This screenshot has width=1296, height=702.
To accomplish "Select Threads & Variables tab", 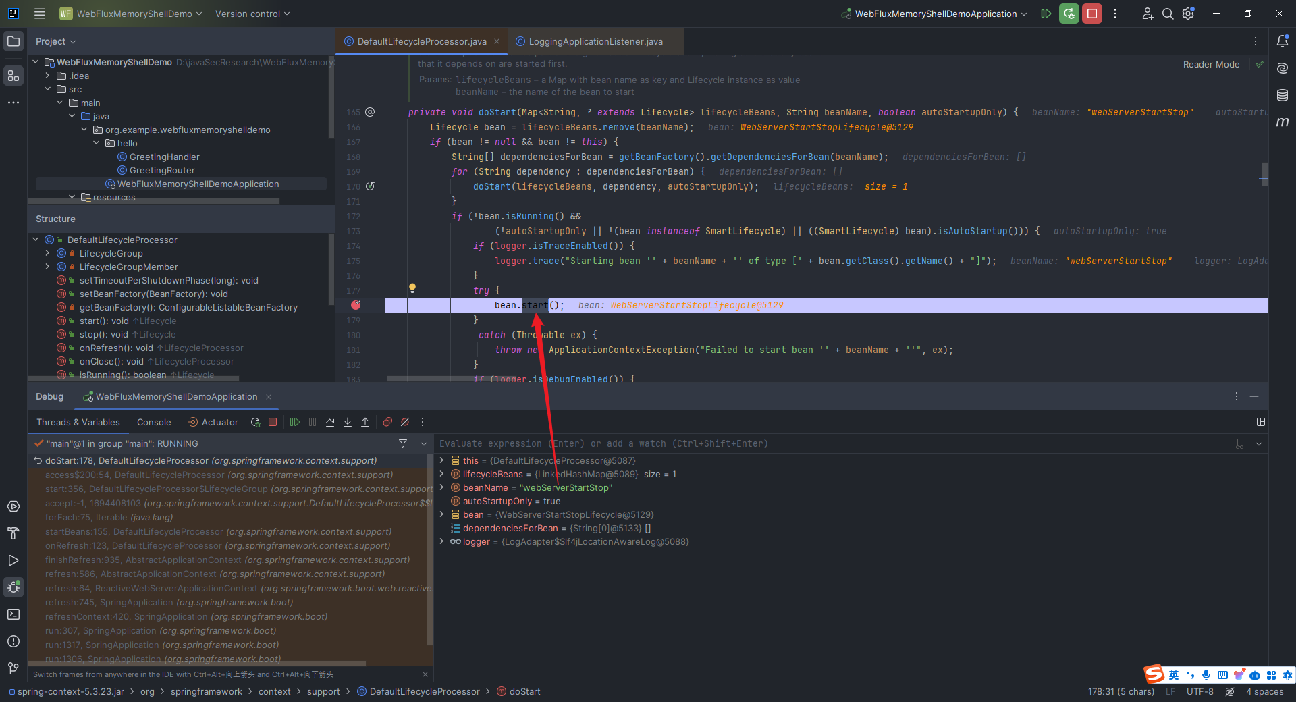I will pyautogui.click(x=78, y=422).
